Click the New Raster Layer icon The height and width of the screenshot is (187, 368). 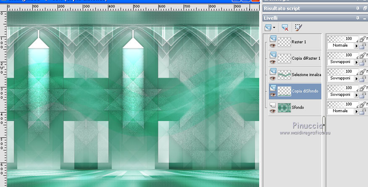click(268, 28)
